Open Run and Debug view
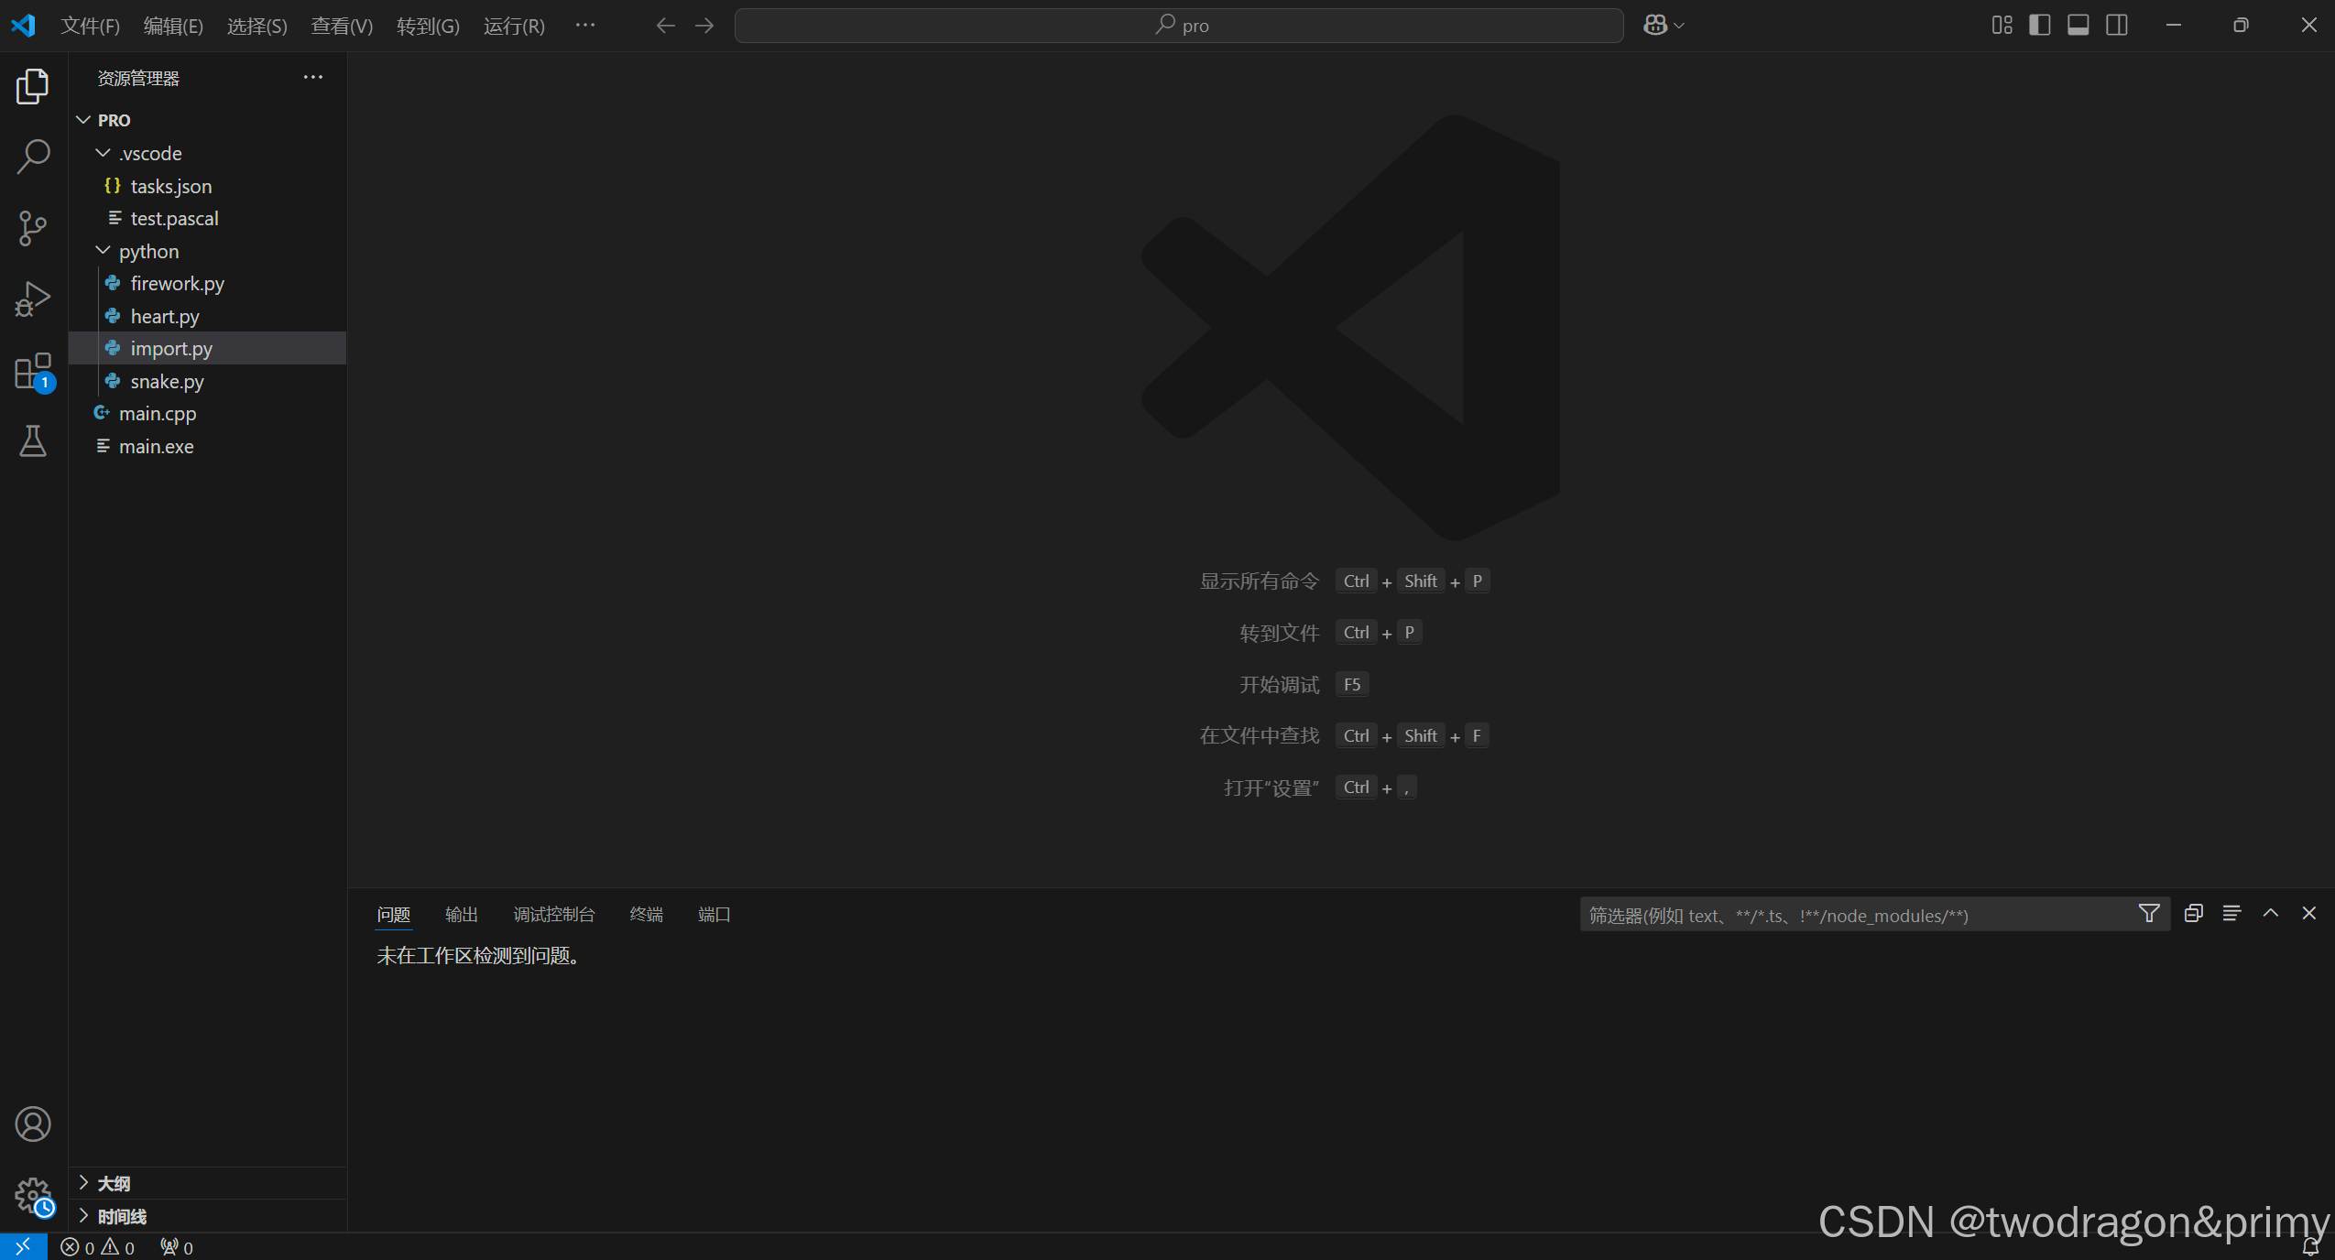Viewport: 2335px width, 1260px height. (33, 299)
